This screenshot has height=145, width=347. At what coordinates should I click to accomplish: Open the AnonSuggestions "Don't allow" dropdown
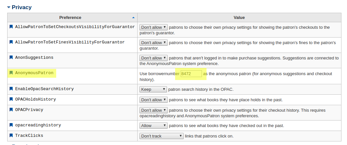(154, 58)
